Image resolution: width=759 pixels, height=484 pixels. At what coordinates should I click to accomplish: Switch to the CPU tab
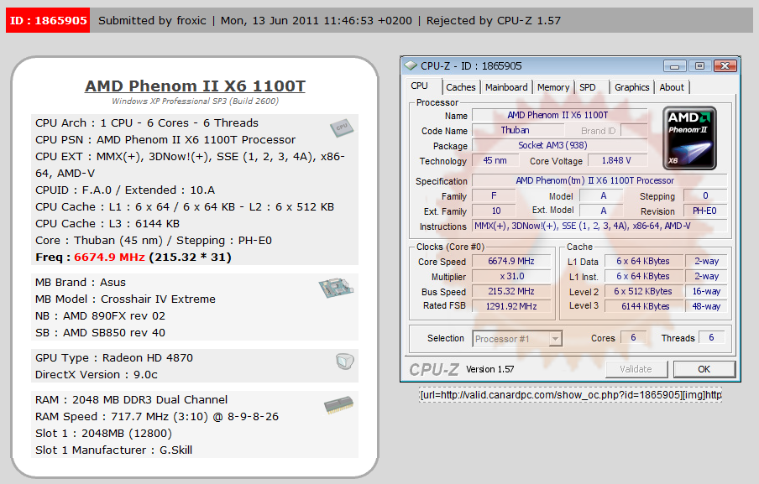[x=420, y=86]
